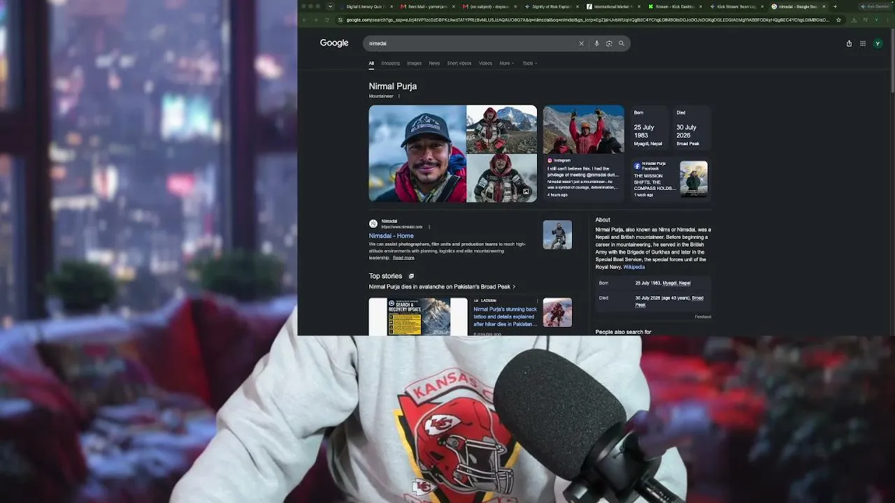895x503 pixels.
Task: Open the LADbible story thumbnail
Action: (557, 313)
